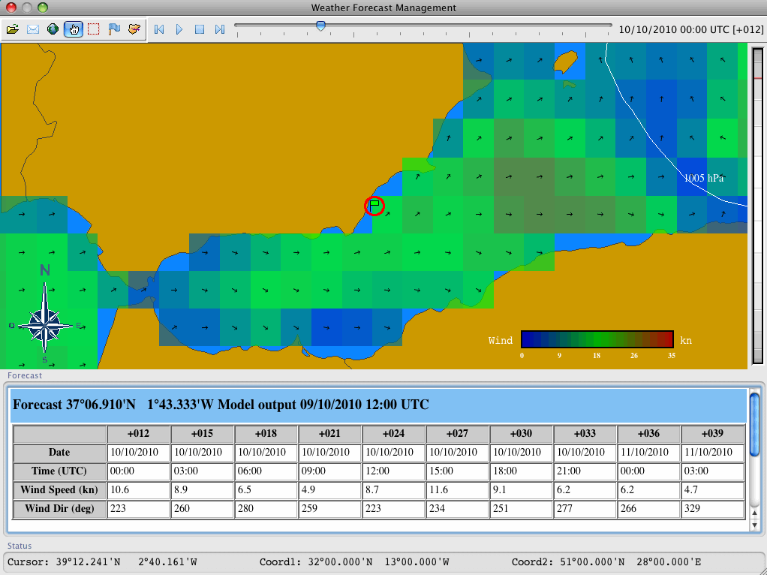Select the red dashed rectangle selection tool

93,29
